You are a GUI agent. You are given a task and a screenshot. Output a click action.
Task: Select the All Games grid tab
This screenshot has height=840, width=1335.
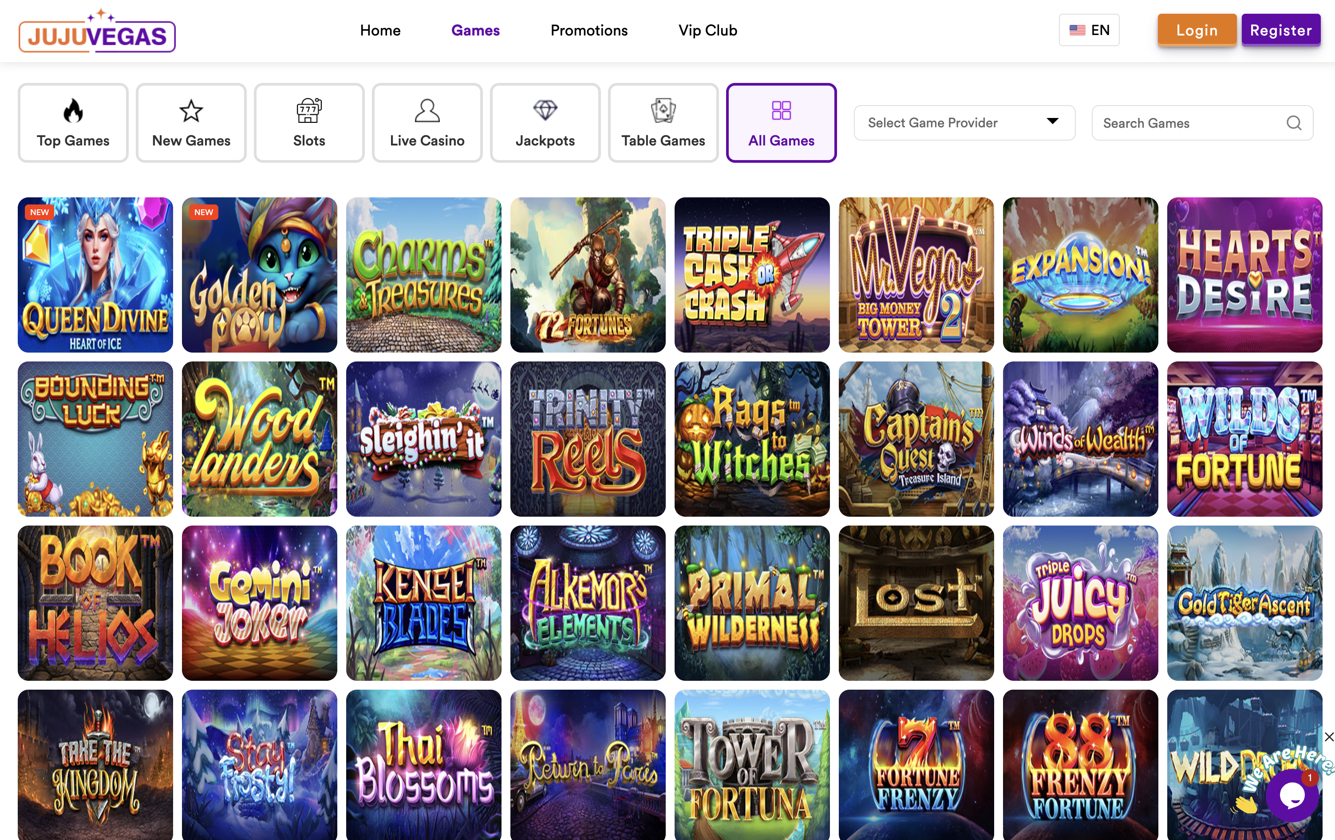point(782,123)
